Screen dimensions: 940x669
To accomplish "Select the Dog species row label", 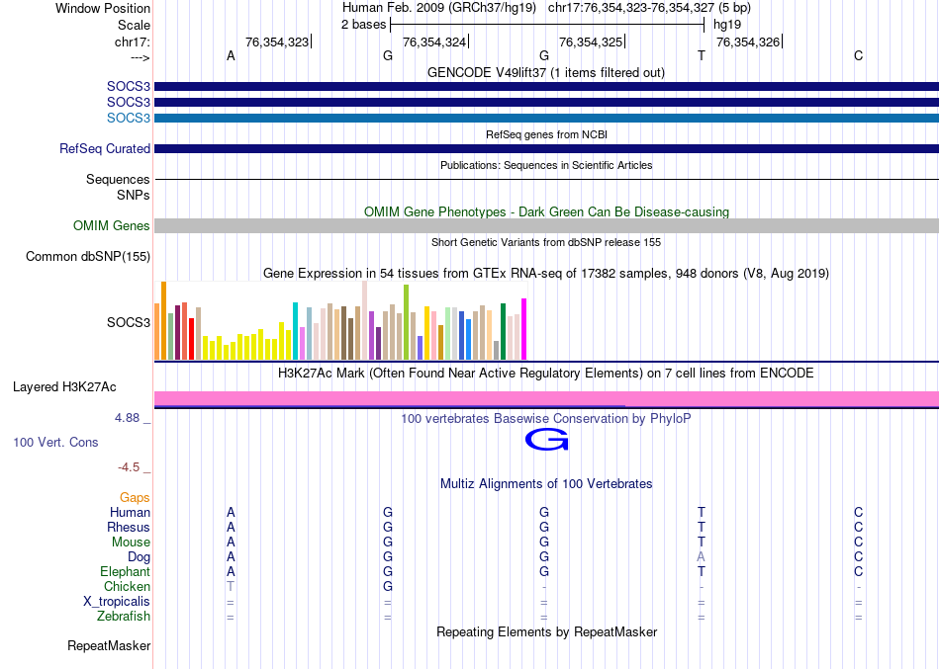I will tap(139, 557).
